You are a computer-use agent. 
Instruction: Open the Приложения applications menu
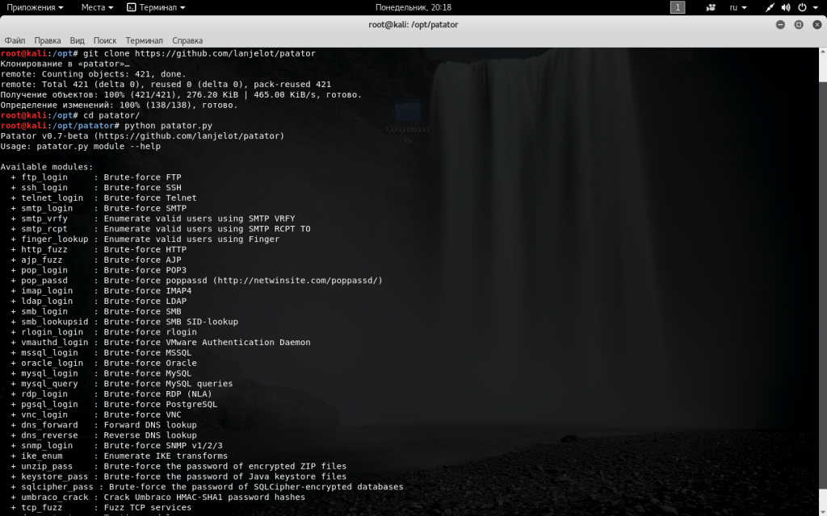[x=36, y=7]
